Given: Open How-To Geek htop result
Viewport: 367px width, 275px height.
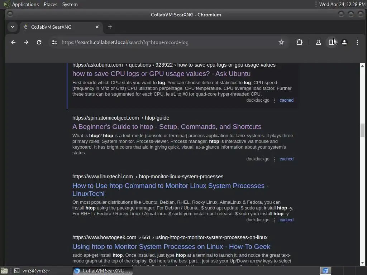Looking at the screenshot, I should [x=171, y=247].
